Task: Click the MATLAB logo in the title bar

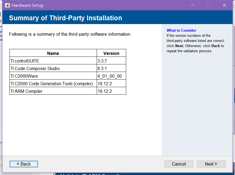Action: click(7, 5)
